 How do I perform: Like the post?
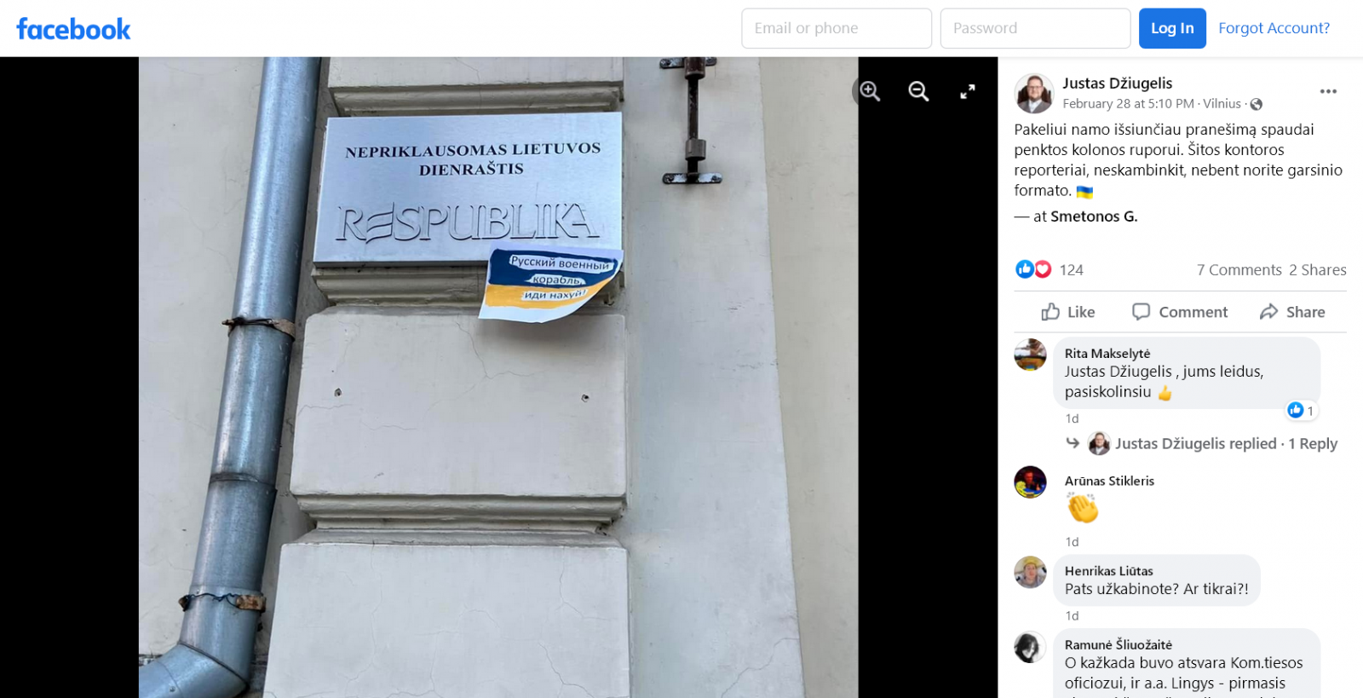click(x=1068, y=312)
